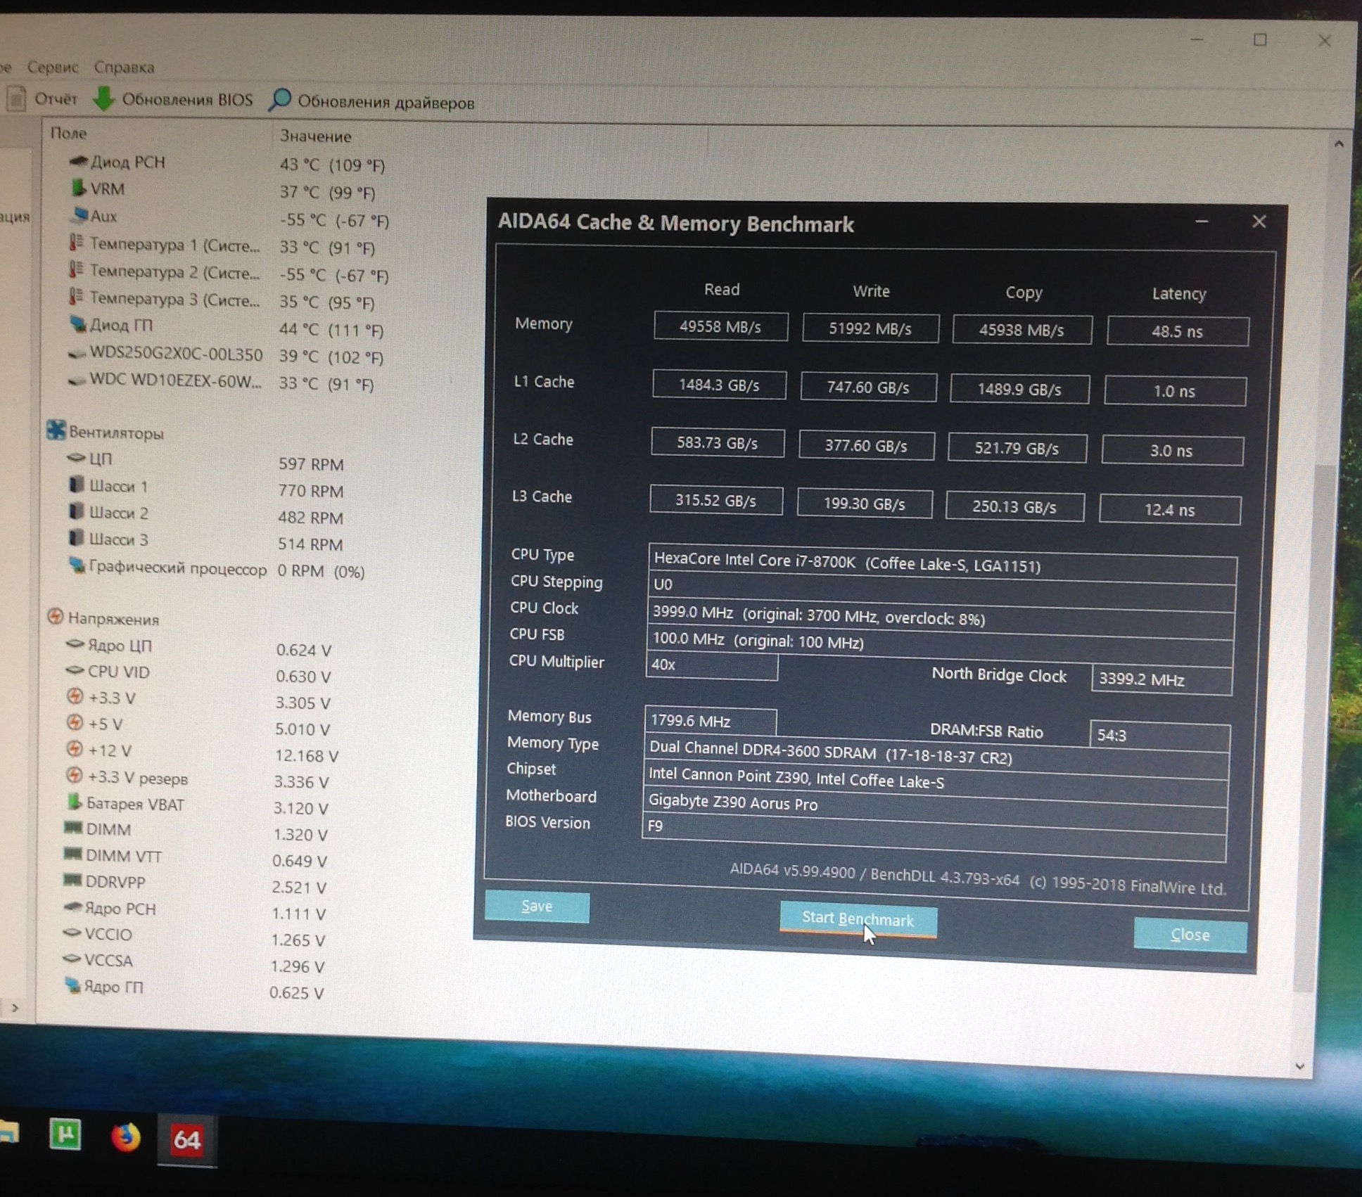Click the scroll down arrow of sensor list
The image size is (1362, 1197).
click(1299, 1066)
